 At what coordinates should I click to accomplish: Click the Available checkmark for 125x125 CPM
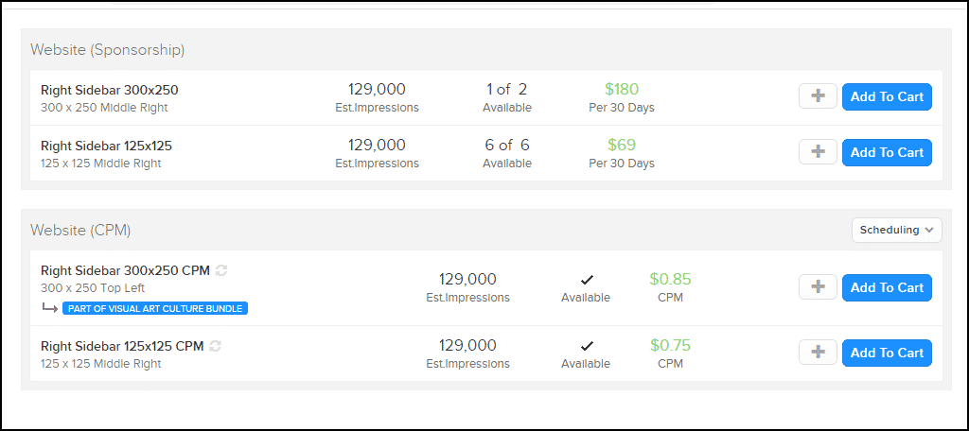[586, 346]
